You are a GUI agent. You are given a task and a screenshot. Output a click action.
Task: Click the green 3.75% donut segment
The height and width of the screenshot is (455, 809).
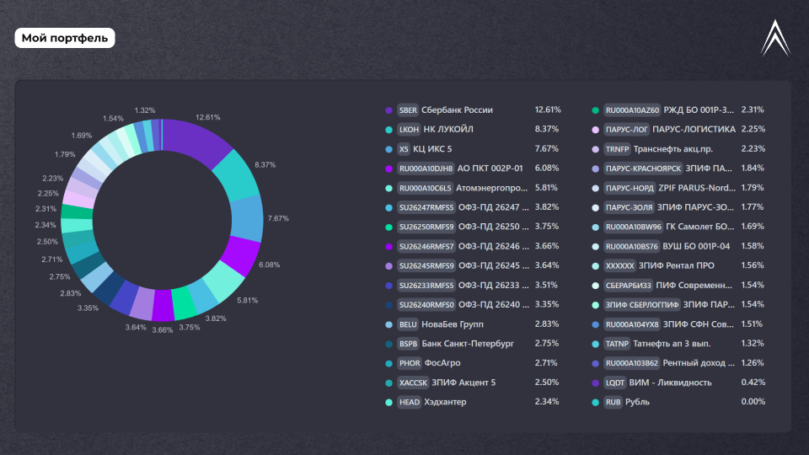[183, 304]
